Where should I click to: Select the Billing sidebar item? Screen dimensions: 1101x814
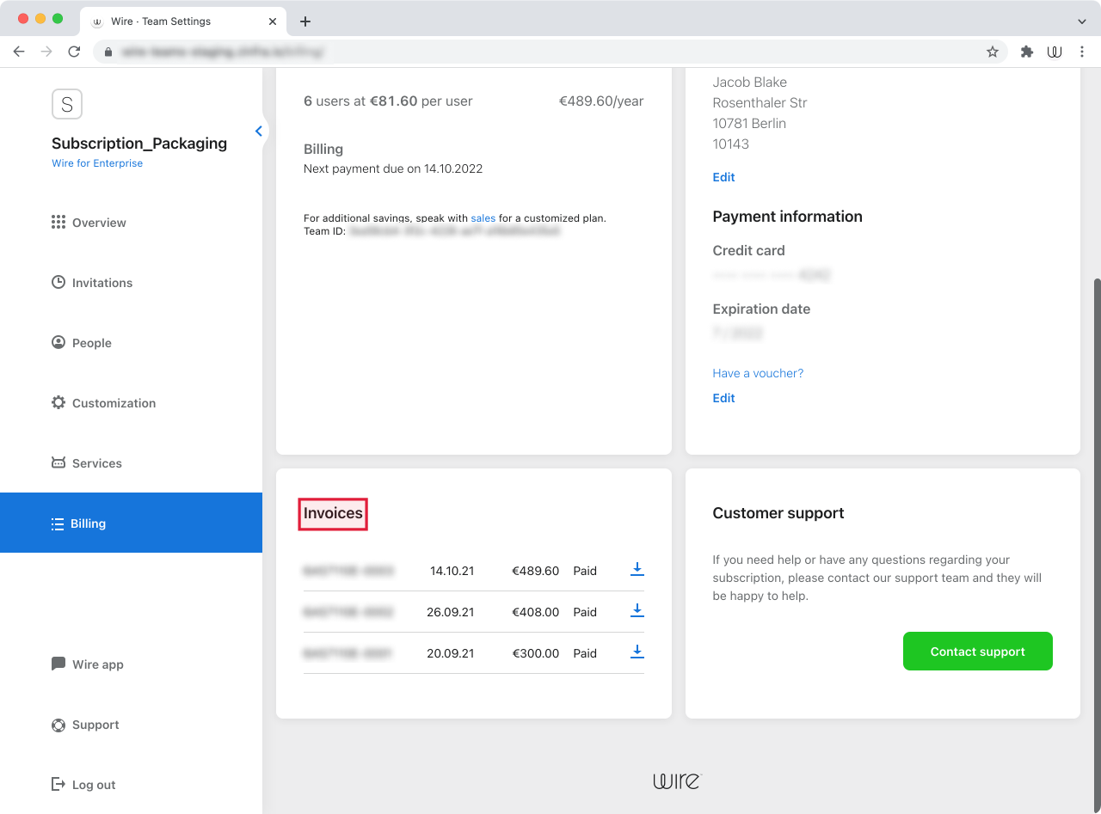point(131,523)
